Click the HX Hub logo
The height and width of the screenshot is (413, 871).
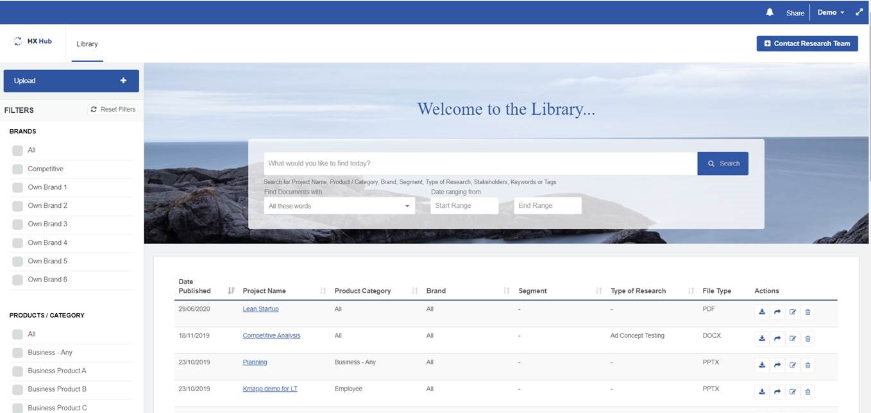coord(33,41)
